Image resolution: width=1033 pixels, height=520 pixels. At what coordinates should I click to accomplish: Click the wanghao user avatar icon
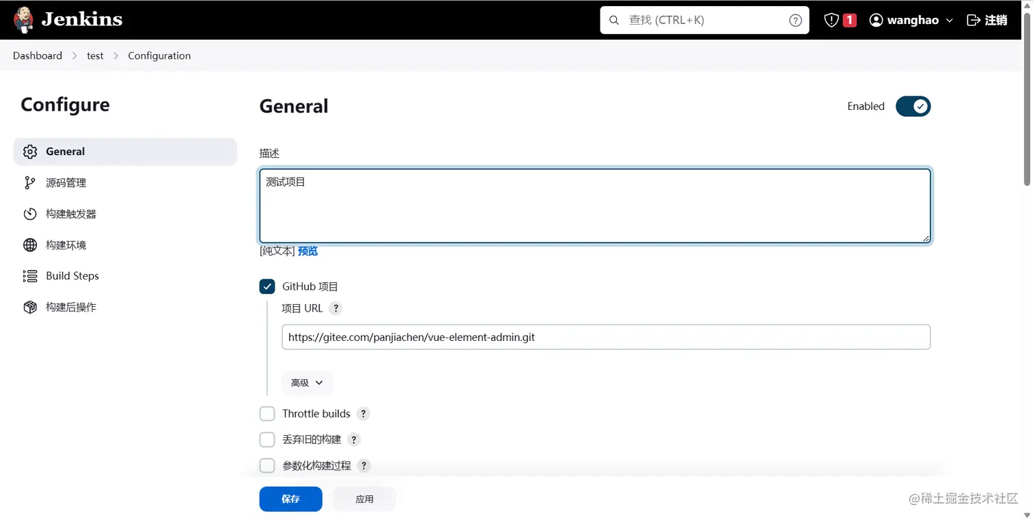point(876,20)
